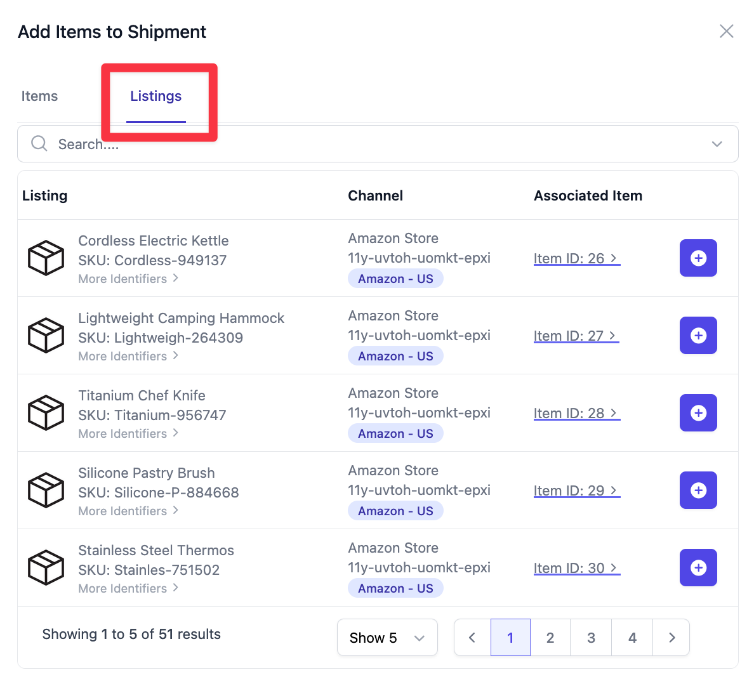Image resolution: width=754 pixels, height=684 pixels.
Task: Open the Item ID: 26 link
Action: click(x=576, y=259)
